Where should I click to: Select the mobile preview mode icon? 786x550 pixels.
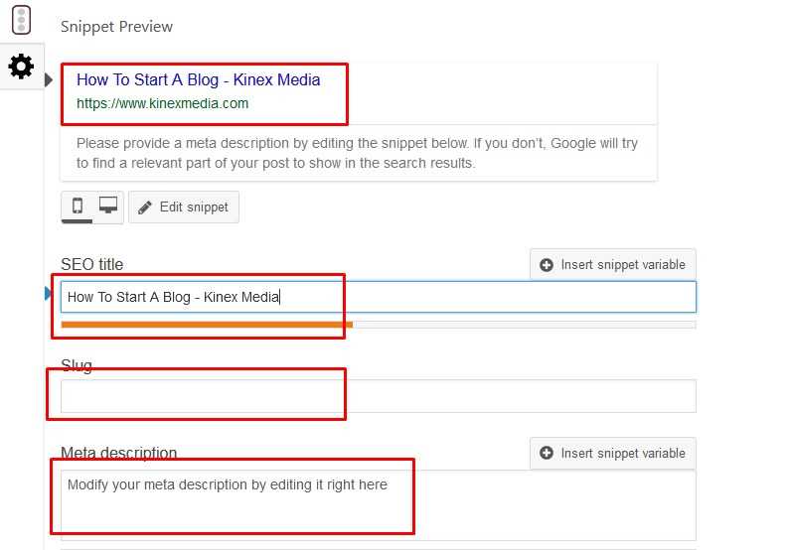(x=78, y=206)
